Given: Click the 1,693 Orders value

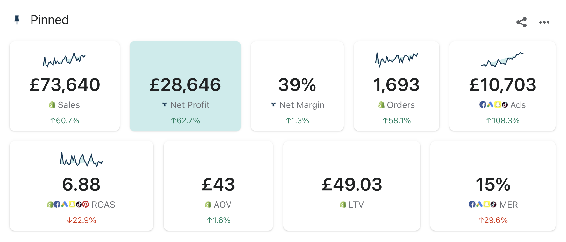Looking at the screenshot, I should [396, 85].
